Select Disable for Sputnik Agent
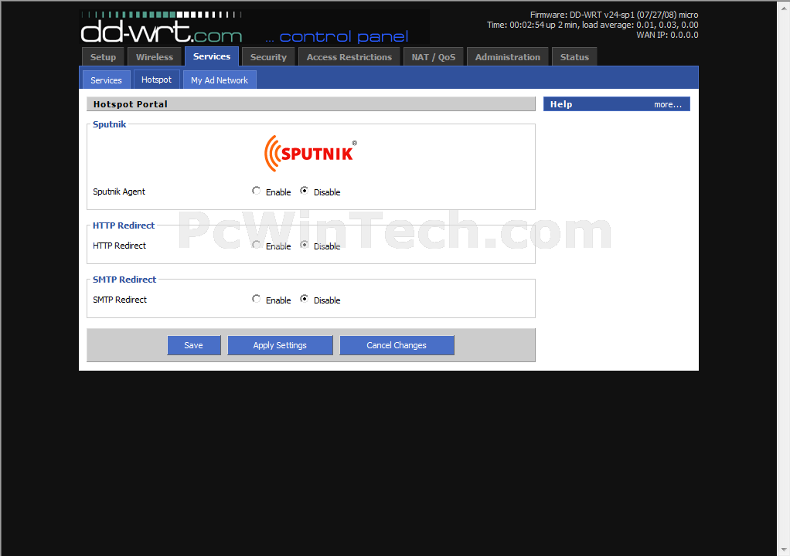Screen dimensions: 790x556 coord(305,191)
